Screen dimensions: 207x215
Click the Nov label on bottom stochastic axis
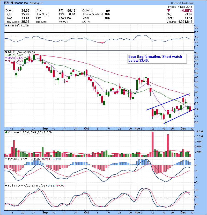tap(137, 212)
